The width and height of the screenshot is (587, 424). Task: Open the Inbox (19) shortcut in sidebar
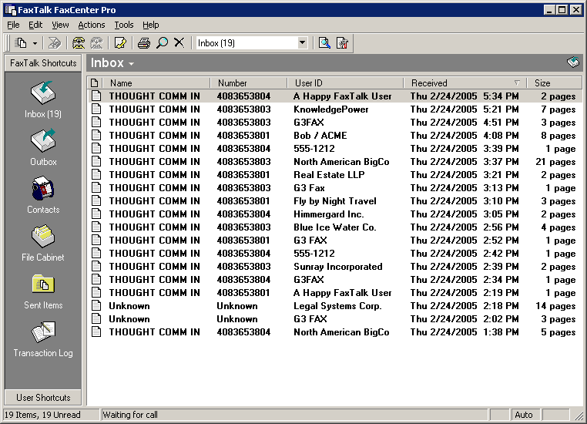click(43, 99)
